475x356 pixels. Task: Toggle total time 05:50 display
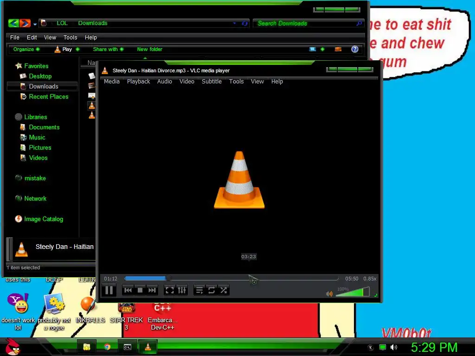[352, 279]
